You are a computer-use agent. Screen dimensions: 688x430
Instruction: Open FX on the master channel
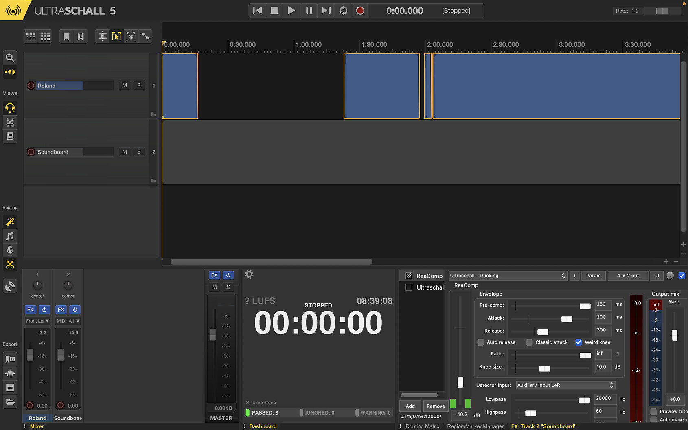(215, 275)
